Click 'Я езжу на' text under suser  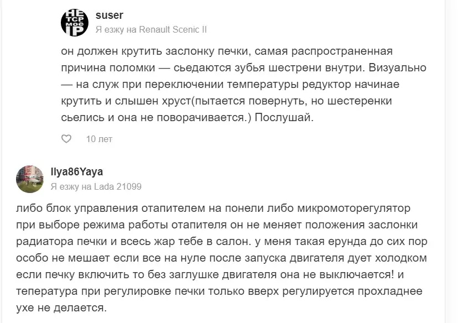(116, 29)
